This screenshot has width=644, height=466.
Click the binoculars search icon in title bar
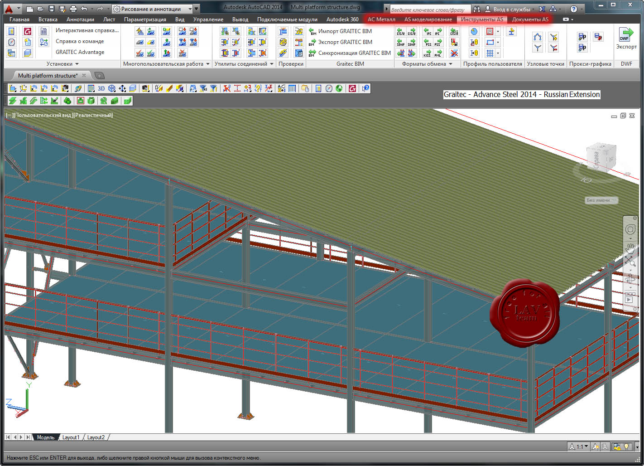(x=476, y=9)
